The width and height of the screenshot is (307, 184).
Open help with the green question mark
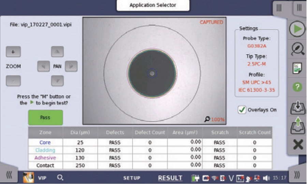[x=297, y=87]
